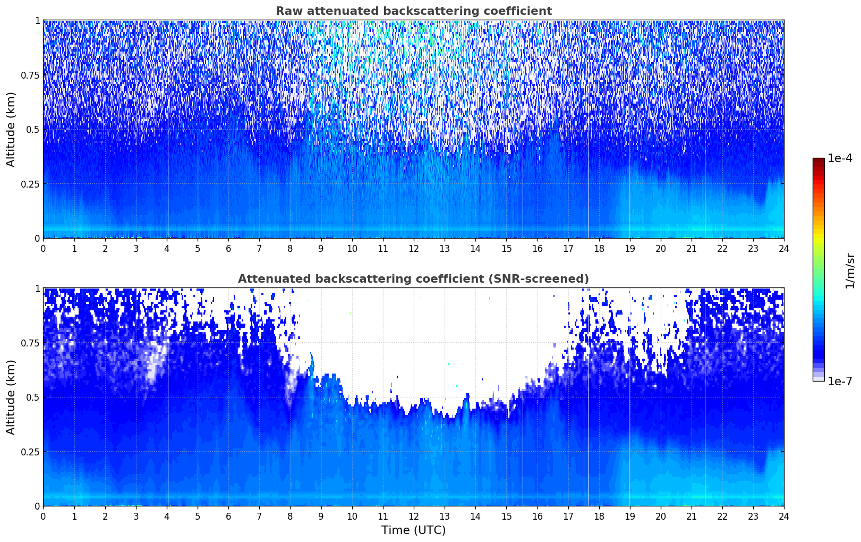This screenshot has height=542, width=861.
Task: Click the 0.75 altitude tick on the top plot
Action: (x=30, y=75)
